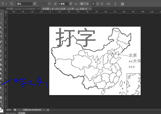
Task: Click the 北京 label on the map
Action: point(133,55)
